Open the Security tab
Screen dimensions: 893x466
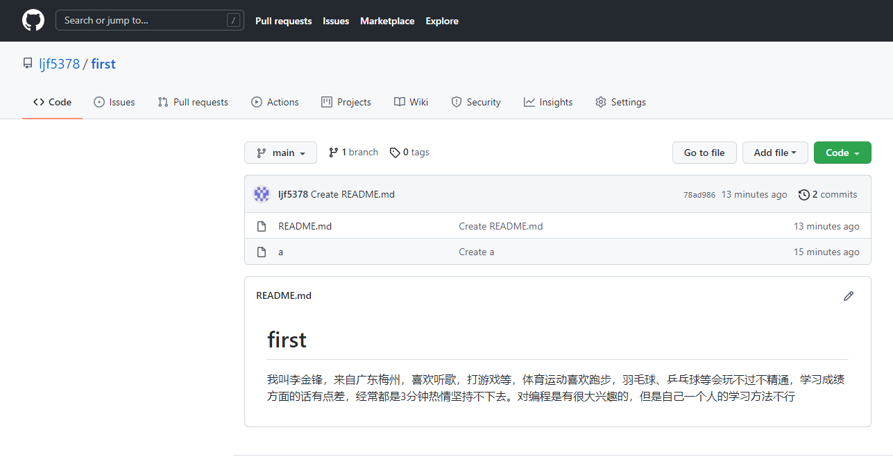[x=476, y=102]
